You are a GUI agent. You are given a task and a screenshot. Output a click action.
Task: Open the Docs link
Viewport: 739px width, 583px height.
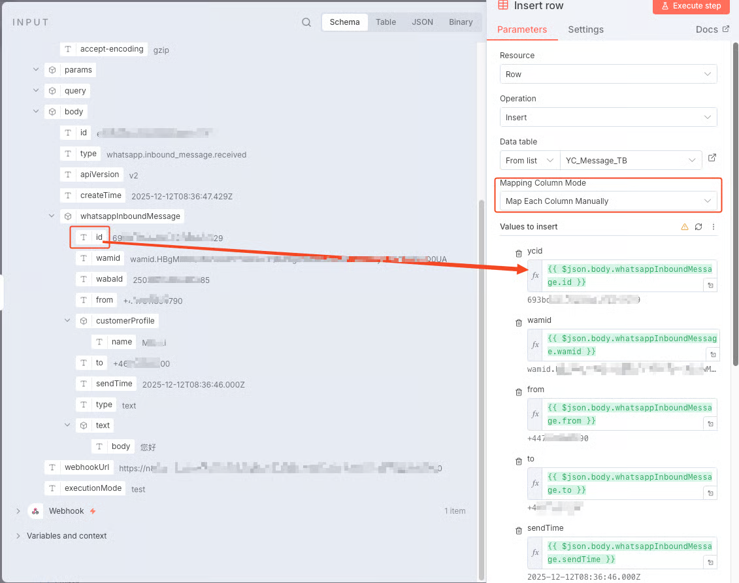pyautogui.click(x=712, y=29)
